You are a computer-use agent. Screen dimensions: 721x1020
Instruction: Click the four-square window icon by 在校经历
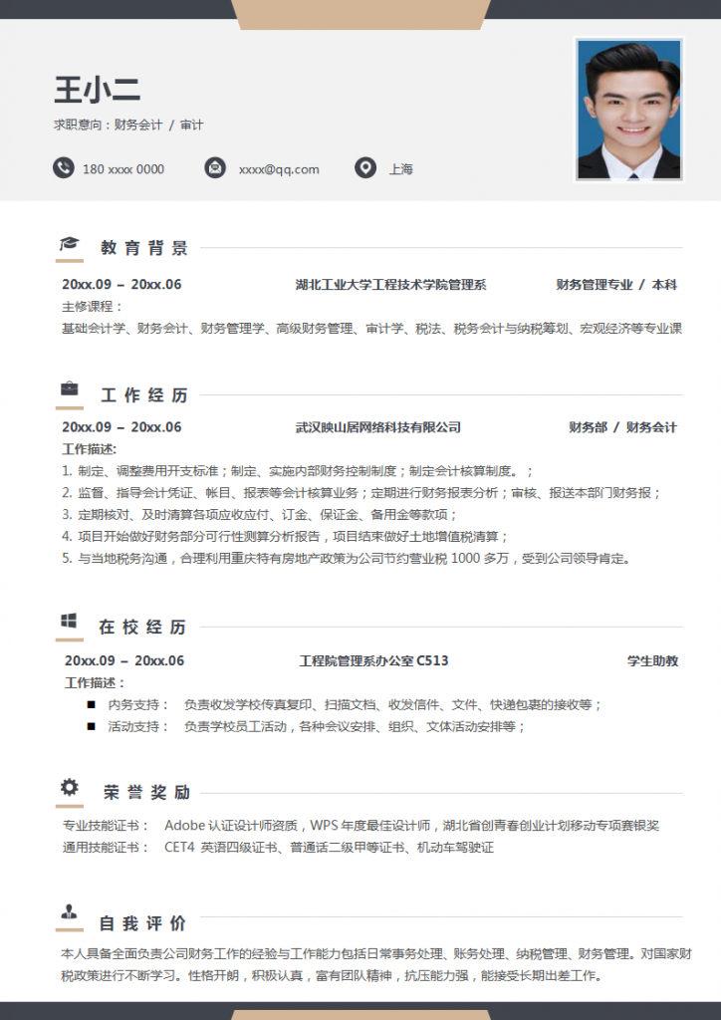point(69,621)
